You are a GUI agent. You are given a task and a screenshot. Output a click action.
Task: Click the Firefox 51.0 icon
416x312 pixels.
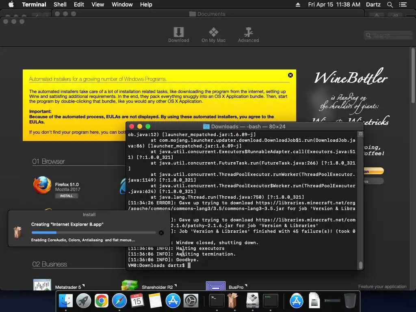click(x=42, y=185)
